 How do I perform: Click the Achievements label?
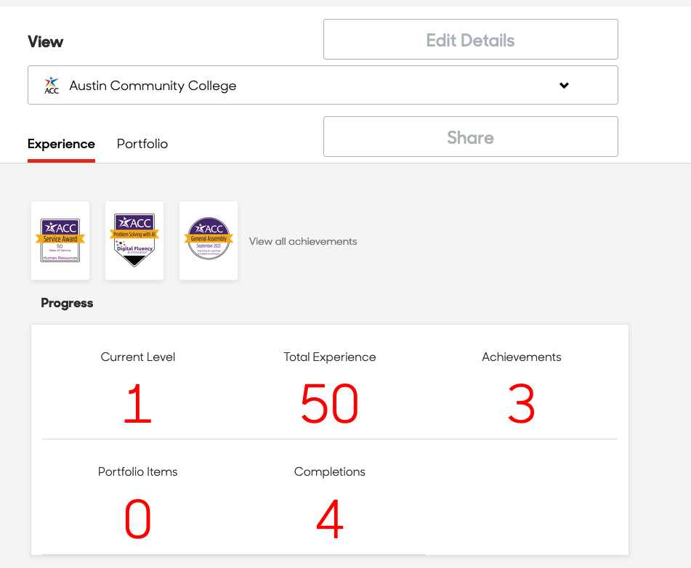(521, 357)
